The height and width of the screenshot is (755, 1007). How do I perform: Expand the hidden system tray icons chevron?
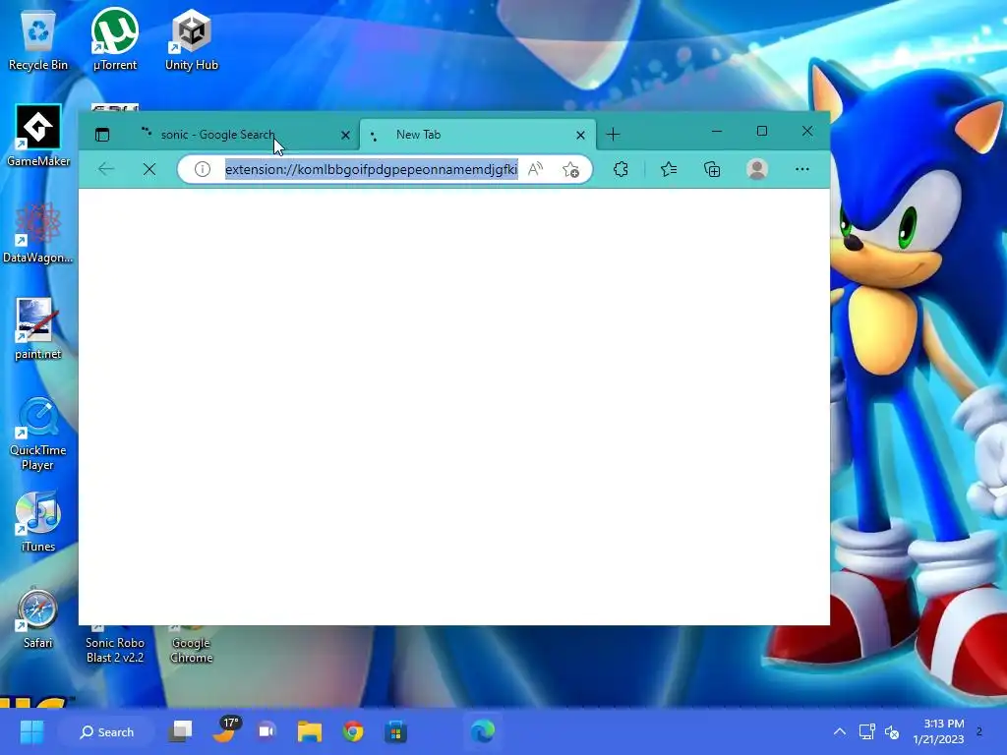click(x=840, y=731)
